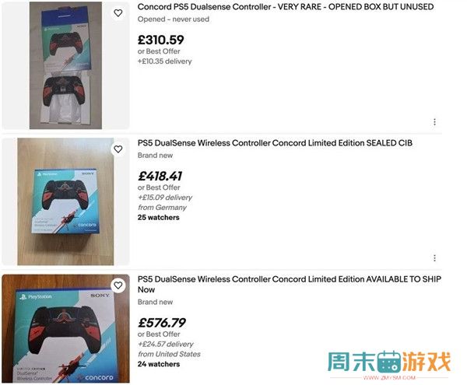View sealed Concord box on wooden floor thumbnail
The image size is (467, 385).
pos(65,201)
